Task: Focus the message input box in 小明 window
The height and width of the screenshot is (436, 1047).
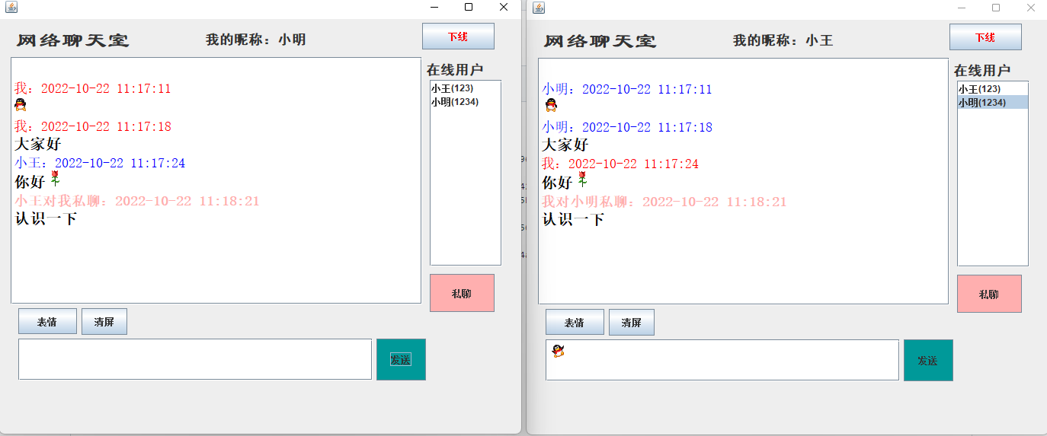Action: tap(195, 359)
